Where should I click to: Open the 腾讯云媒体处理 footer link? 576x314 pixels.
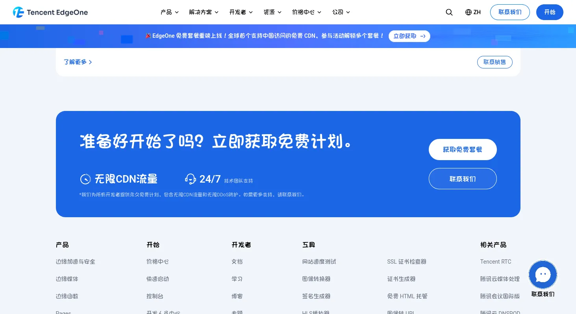tap(500, 279)
